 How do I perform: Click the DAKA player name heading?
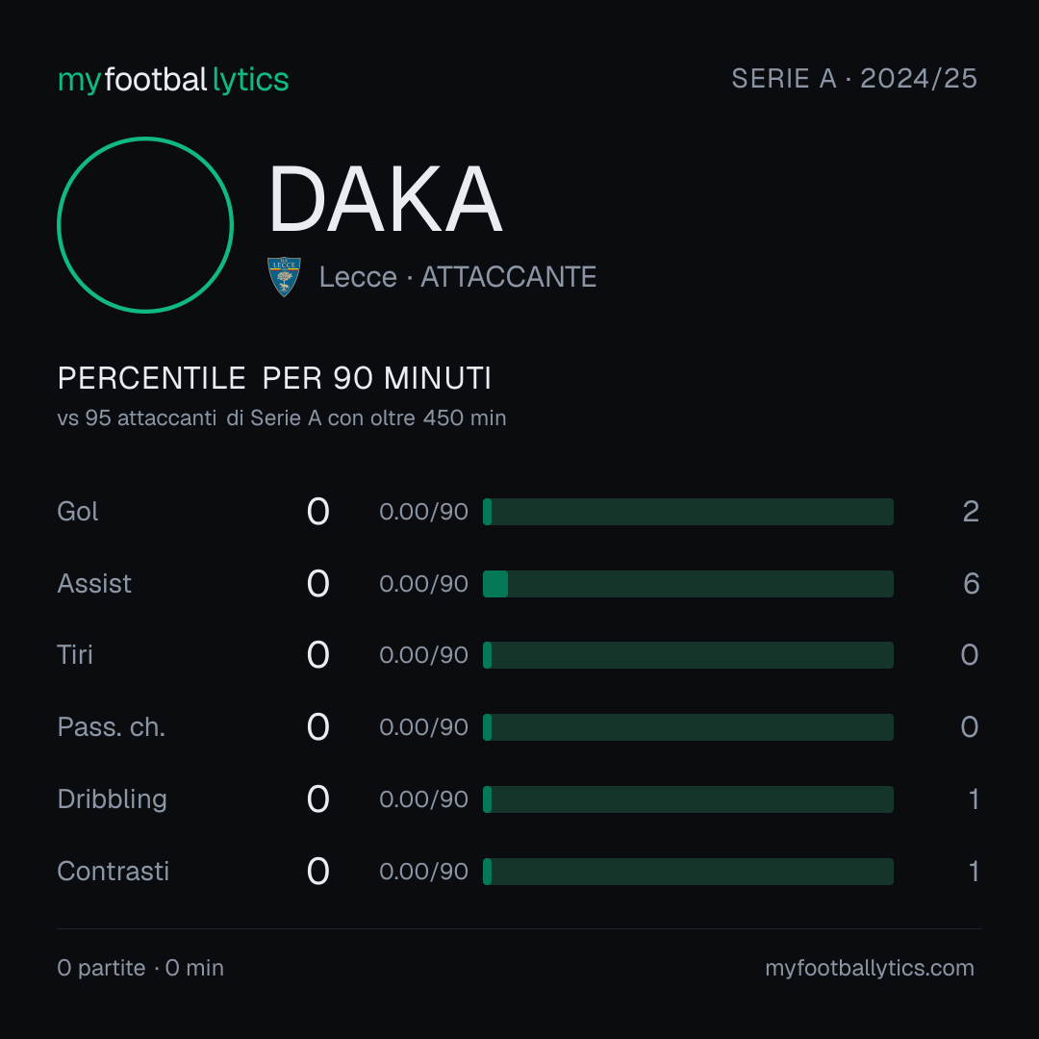click(x=385, y=199)
